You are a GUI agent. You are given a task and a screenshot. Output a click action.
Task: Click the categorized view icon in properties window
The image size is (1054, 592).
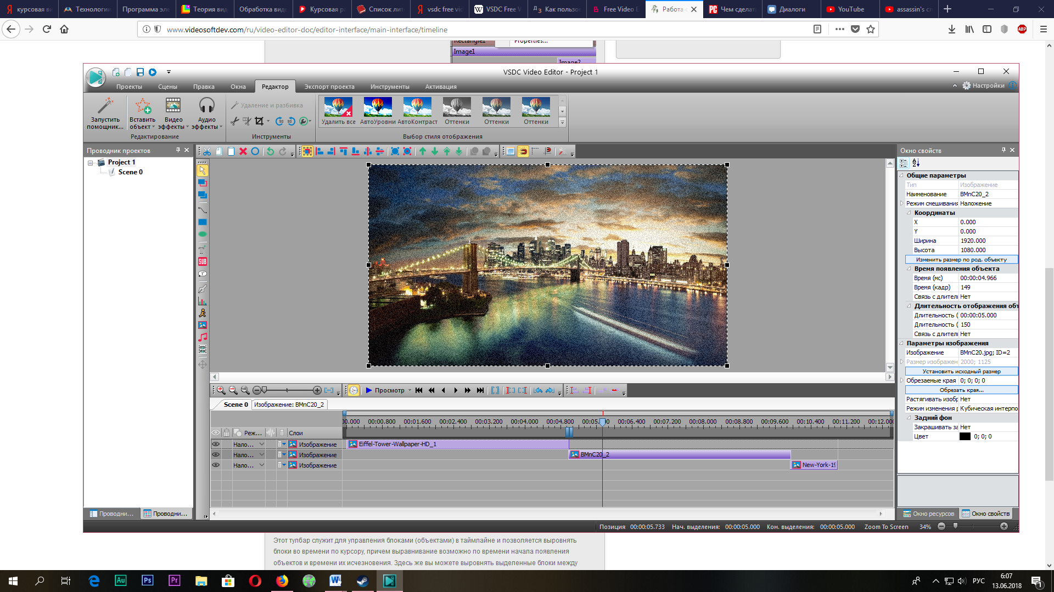pyautogui.click(x=904, y=163)
